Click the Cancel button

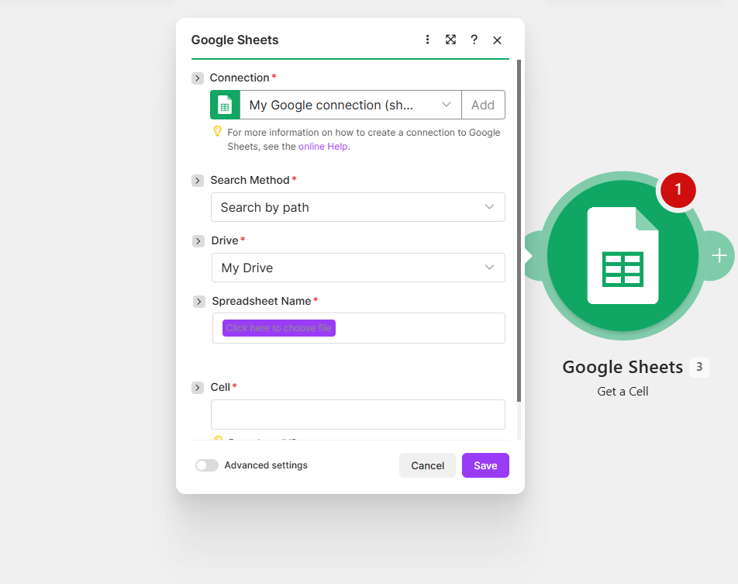427,465
